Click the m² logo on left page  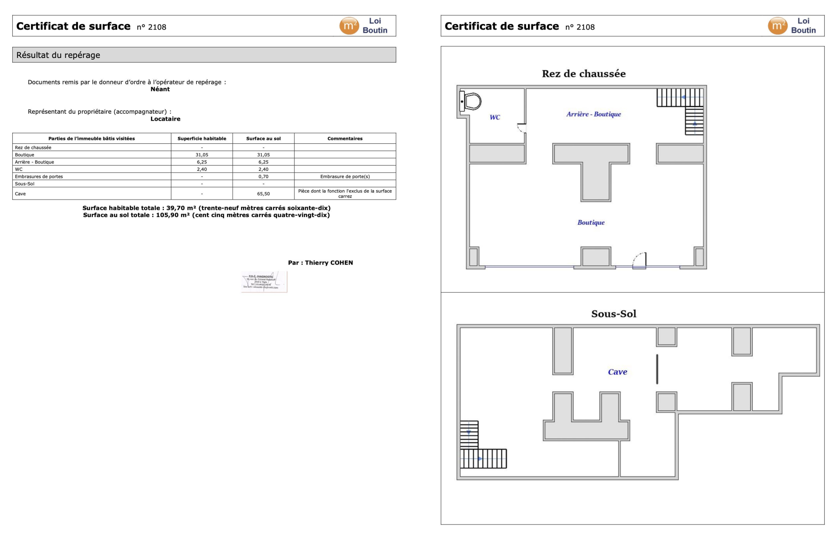pyautogui.click(x=349, y=26)
